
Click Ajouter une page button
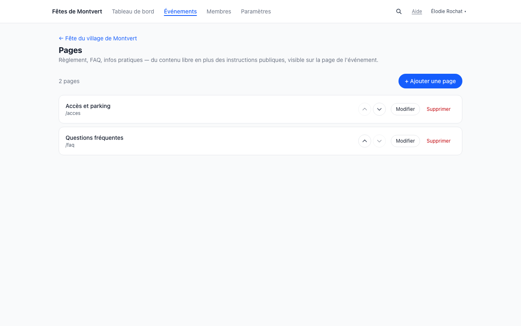tap(430, 81)
